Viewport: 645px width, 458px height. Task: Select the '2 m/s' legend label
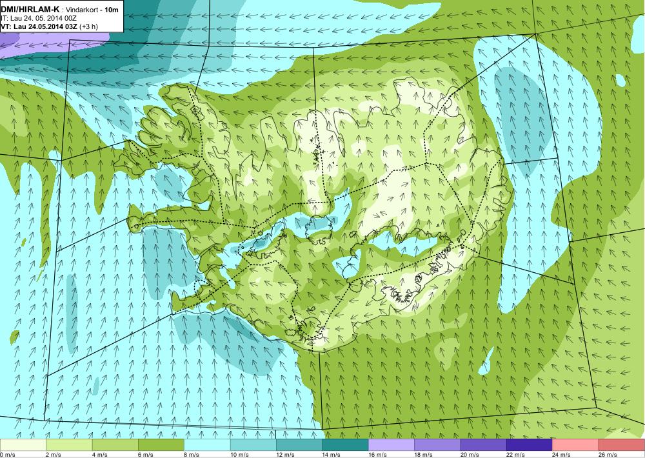coord(54,455)
